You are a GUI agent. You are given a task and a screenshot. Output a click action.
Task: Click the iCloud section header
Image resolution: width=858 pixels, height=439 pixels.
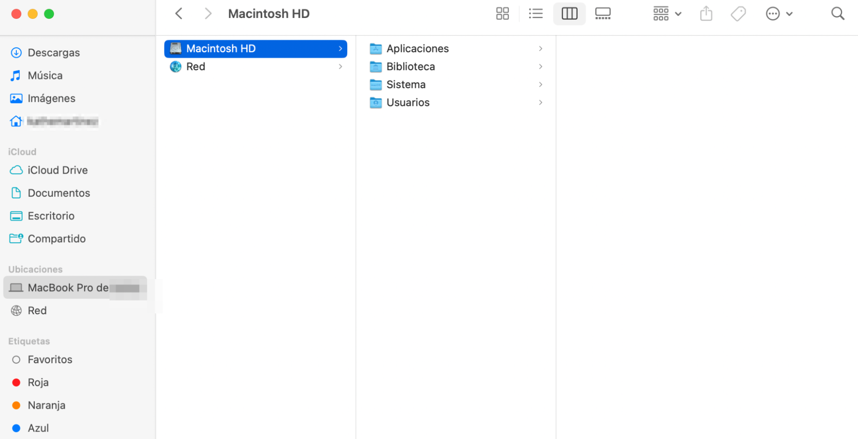[22, 152]
